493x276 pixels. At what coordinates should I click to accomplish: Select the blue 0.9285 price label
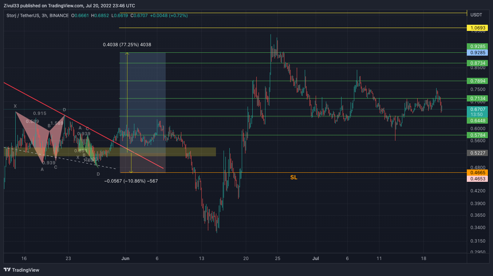(x=477, y=53)
